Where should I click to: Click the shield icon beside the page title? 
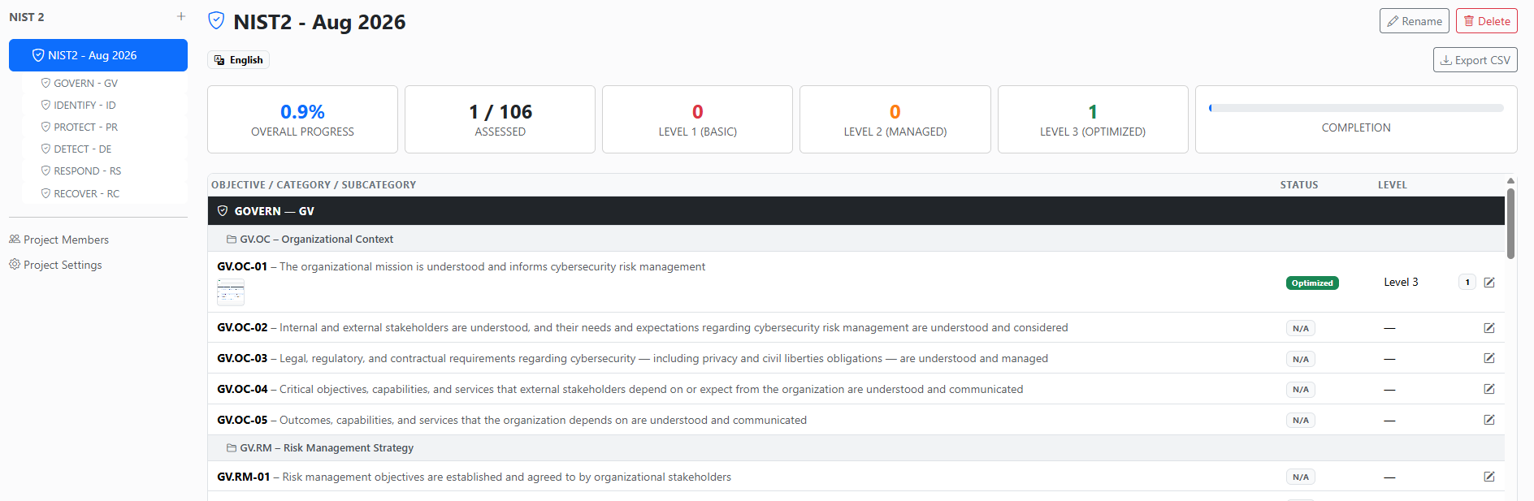[x=216, y=21]
